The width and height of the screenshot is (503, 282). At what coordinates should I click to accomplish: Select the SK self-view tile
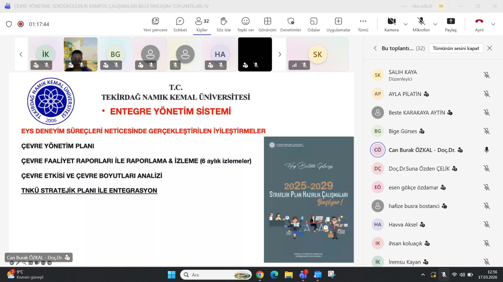pyautogui.click(x=318, y=54)
